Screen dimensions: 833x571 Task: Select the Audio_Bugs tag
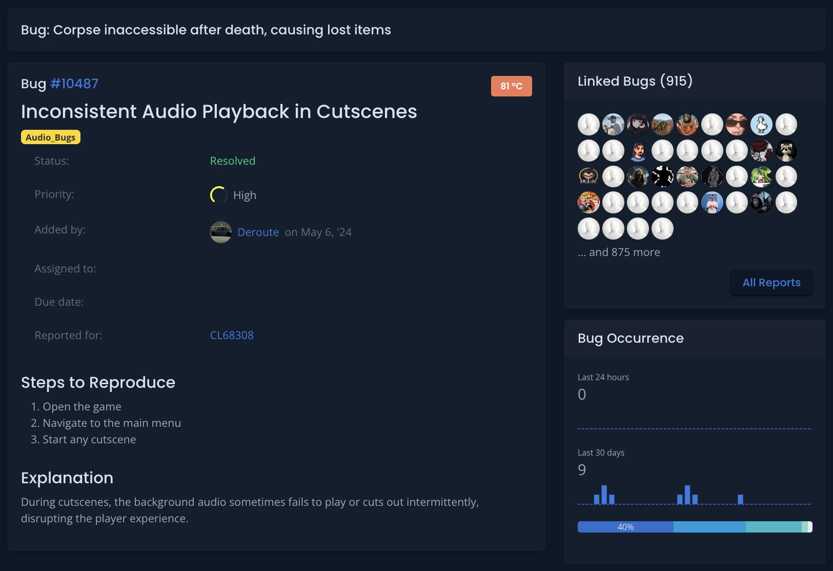click(x=50, y=136)
